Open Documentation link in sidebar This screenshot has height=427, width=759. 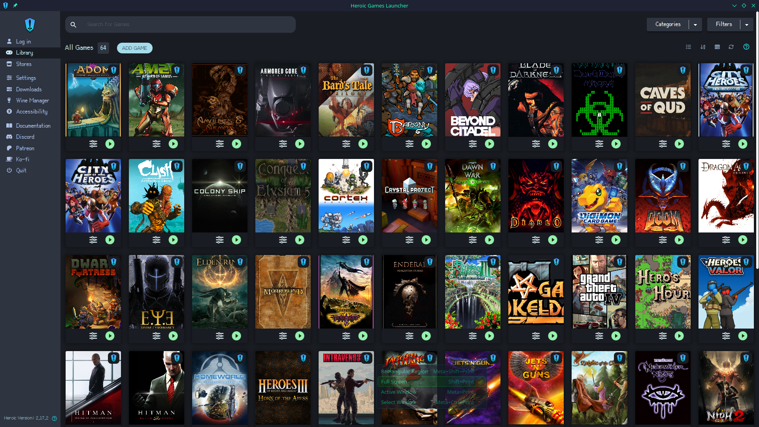click(30, 126)
